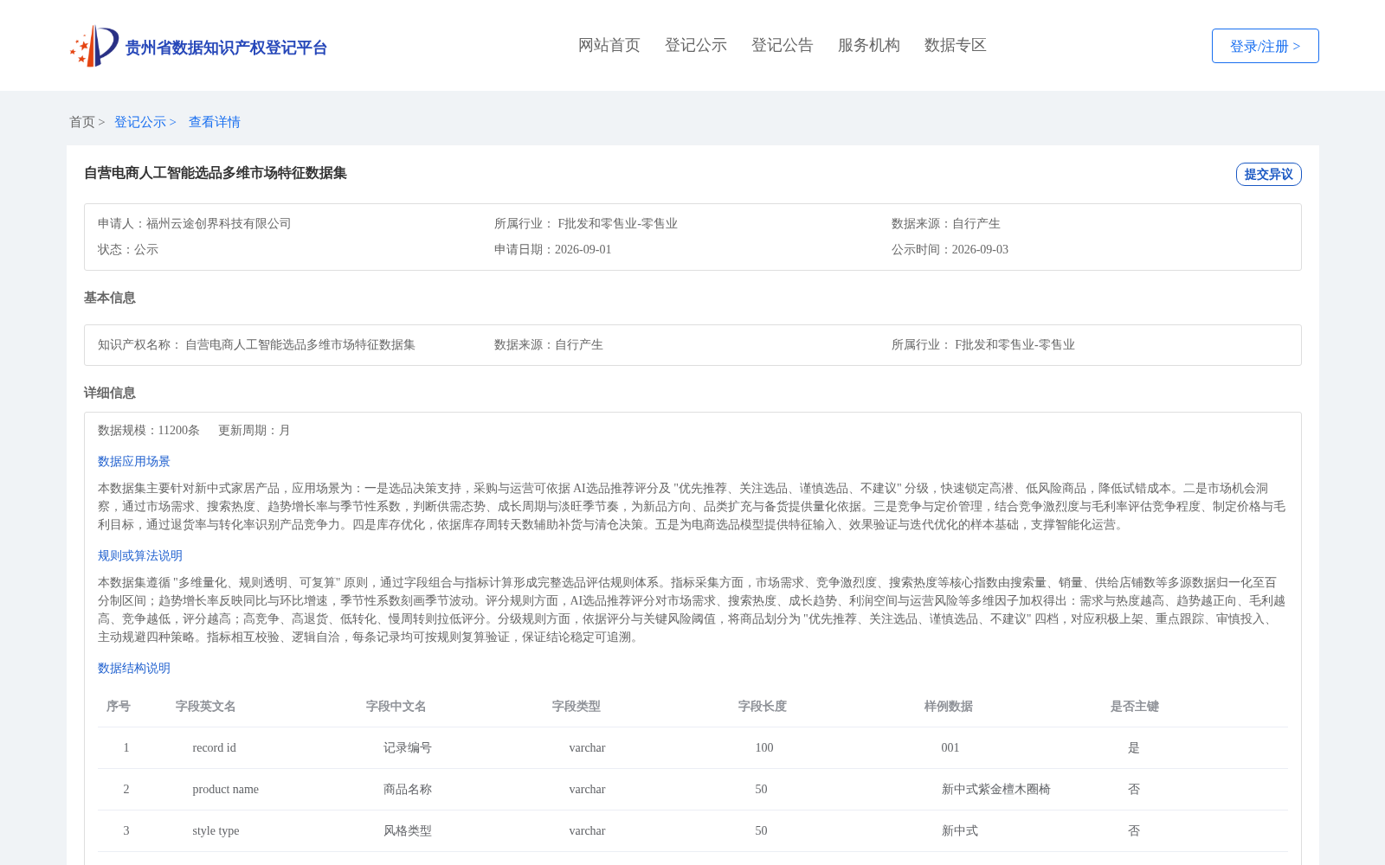Click the 登录/注册 button
This screenshot has height=865, width=1385.
click(1266, 46)
